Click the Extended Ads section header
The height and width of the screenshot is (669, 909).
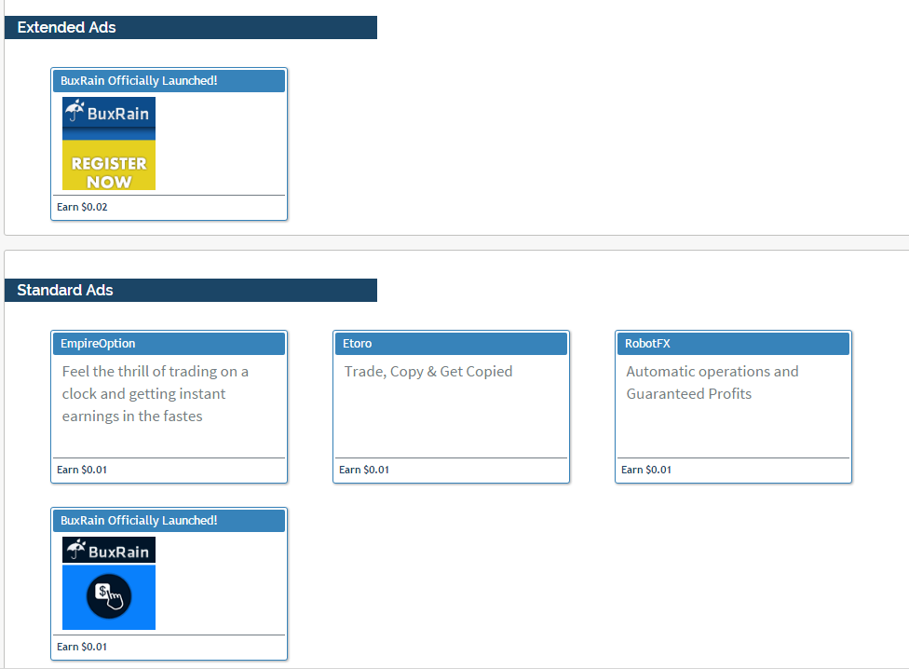point(191,27)
